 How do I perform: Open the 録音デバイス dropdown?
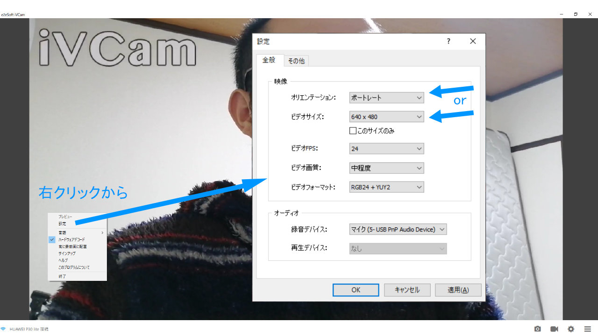[398, 229]
